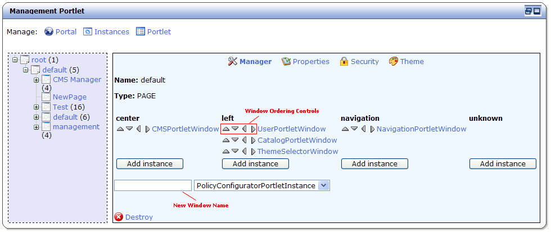Expand the CMS Manager tree node

[x=37, y=80]
